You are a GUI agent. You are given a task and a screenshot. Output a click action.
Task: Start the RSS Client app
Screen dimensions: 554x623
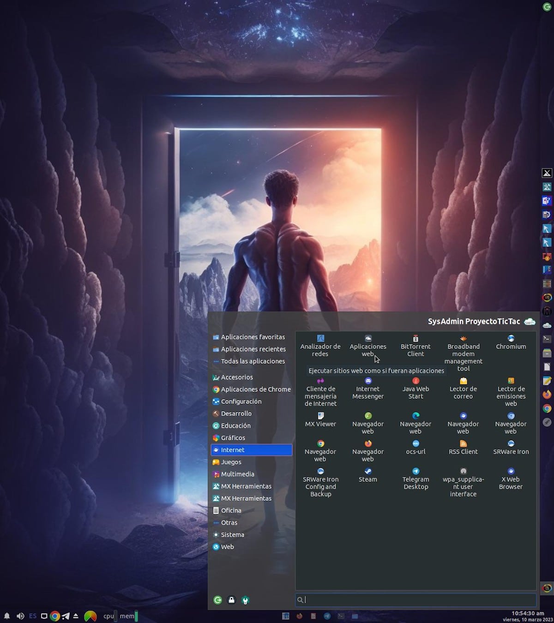coord(463,448)
